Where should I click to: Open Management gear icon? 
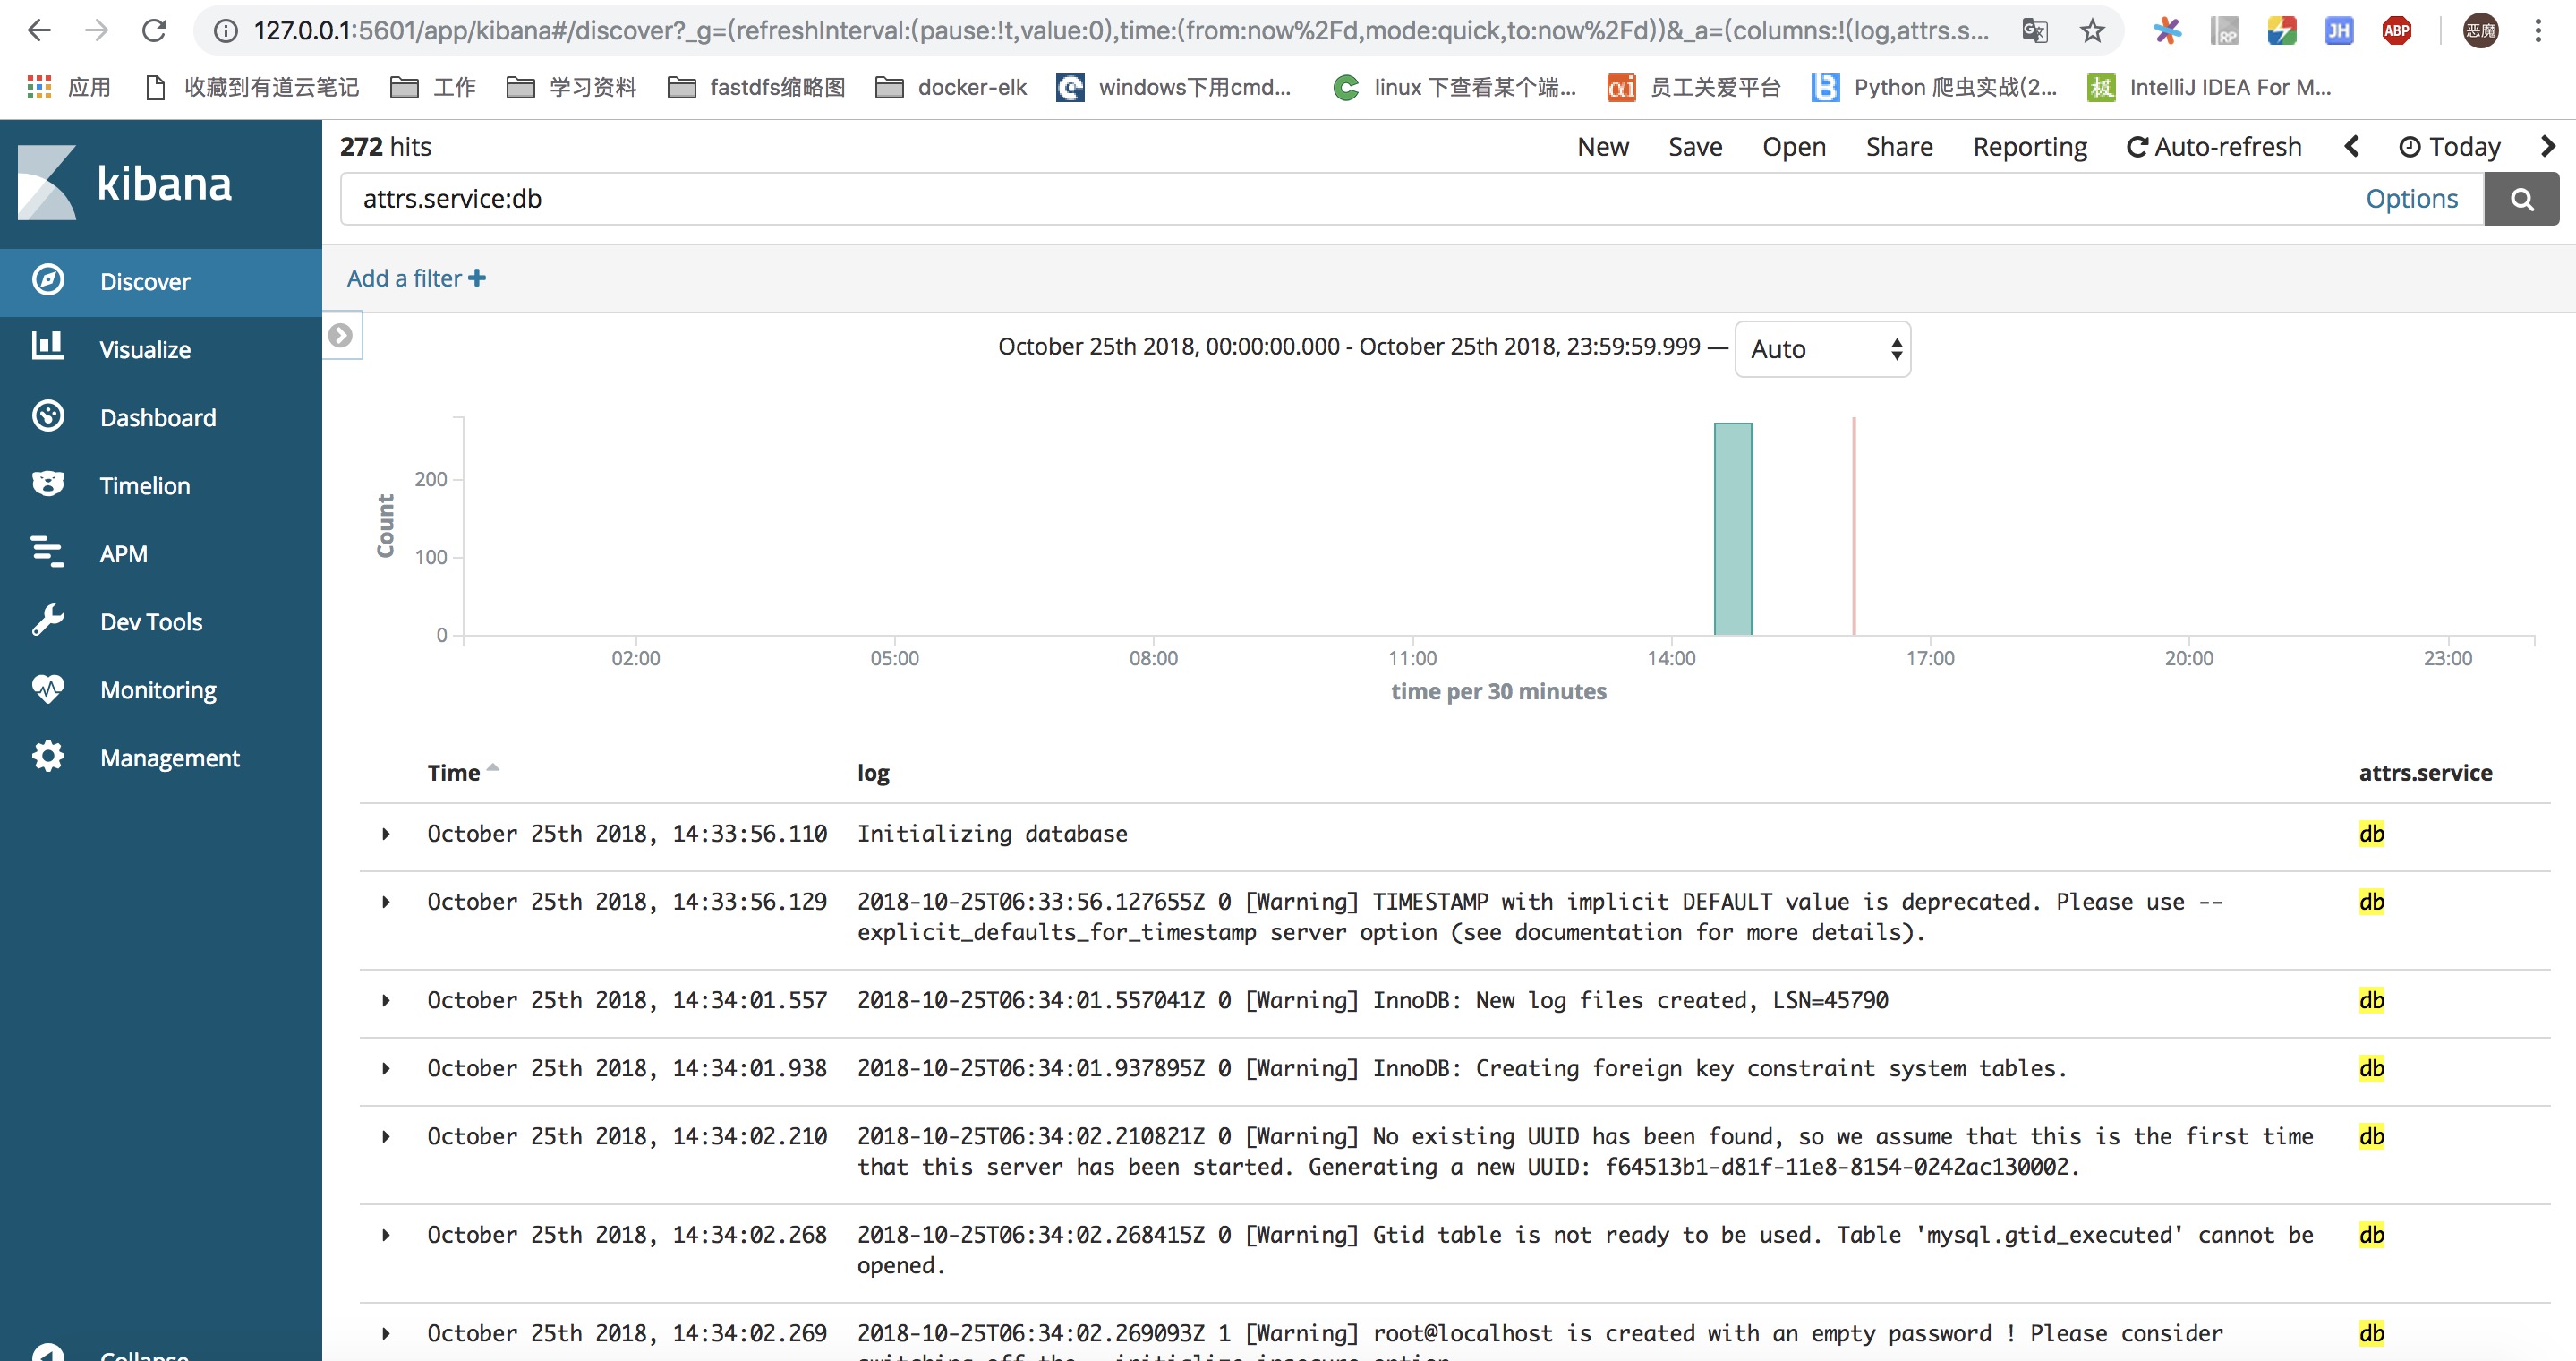click(x=47, y=756)
